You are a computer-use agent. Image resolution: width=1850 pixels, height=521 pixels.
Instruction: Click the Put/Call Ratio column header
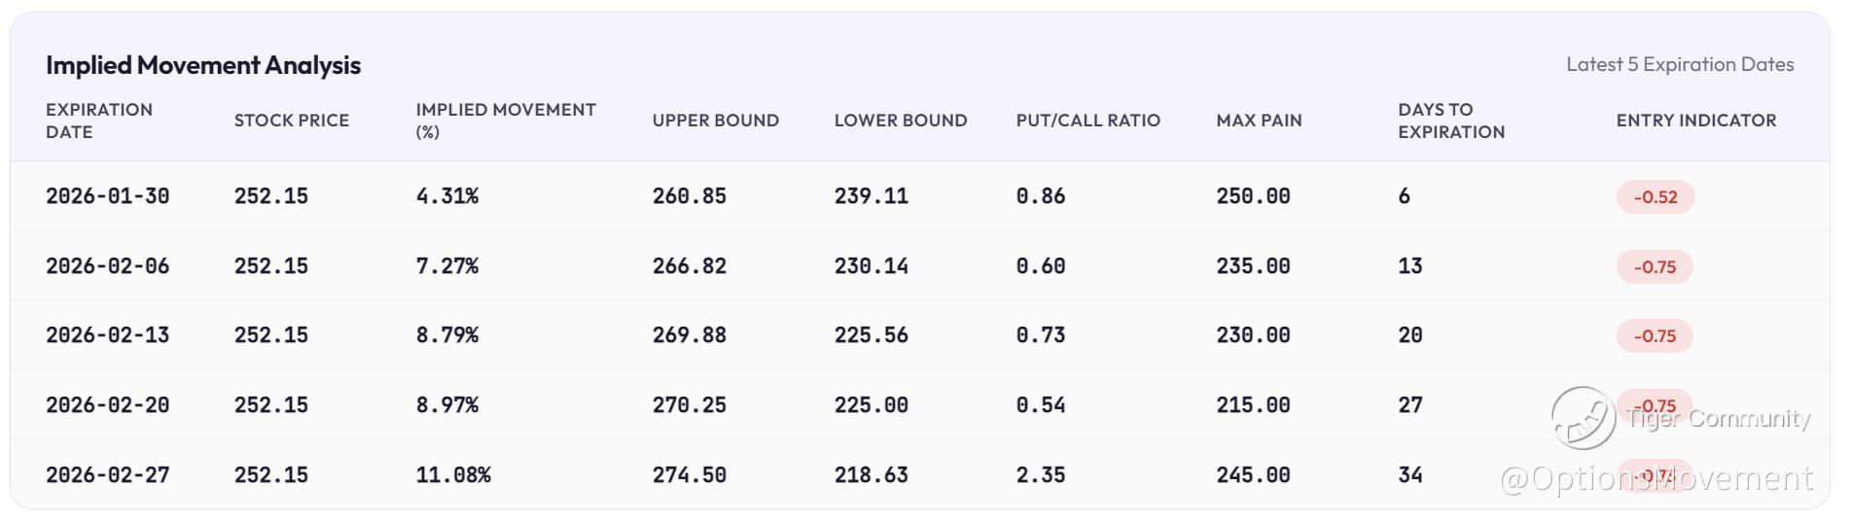click(x=1087, y=121)
